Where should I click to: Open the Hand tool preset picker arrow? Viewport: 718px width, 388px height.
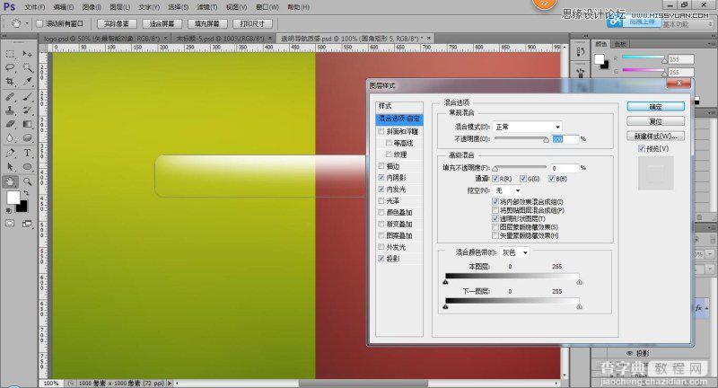point(27,23)
